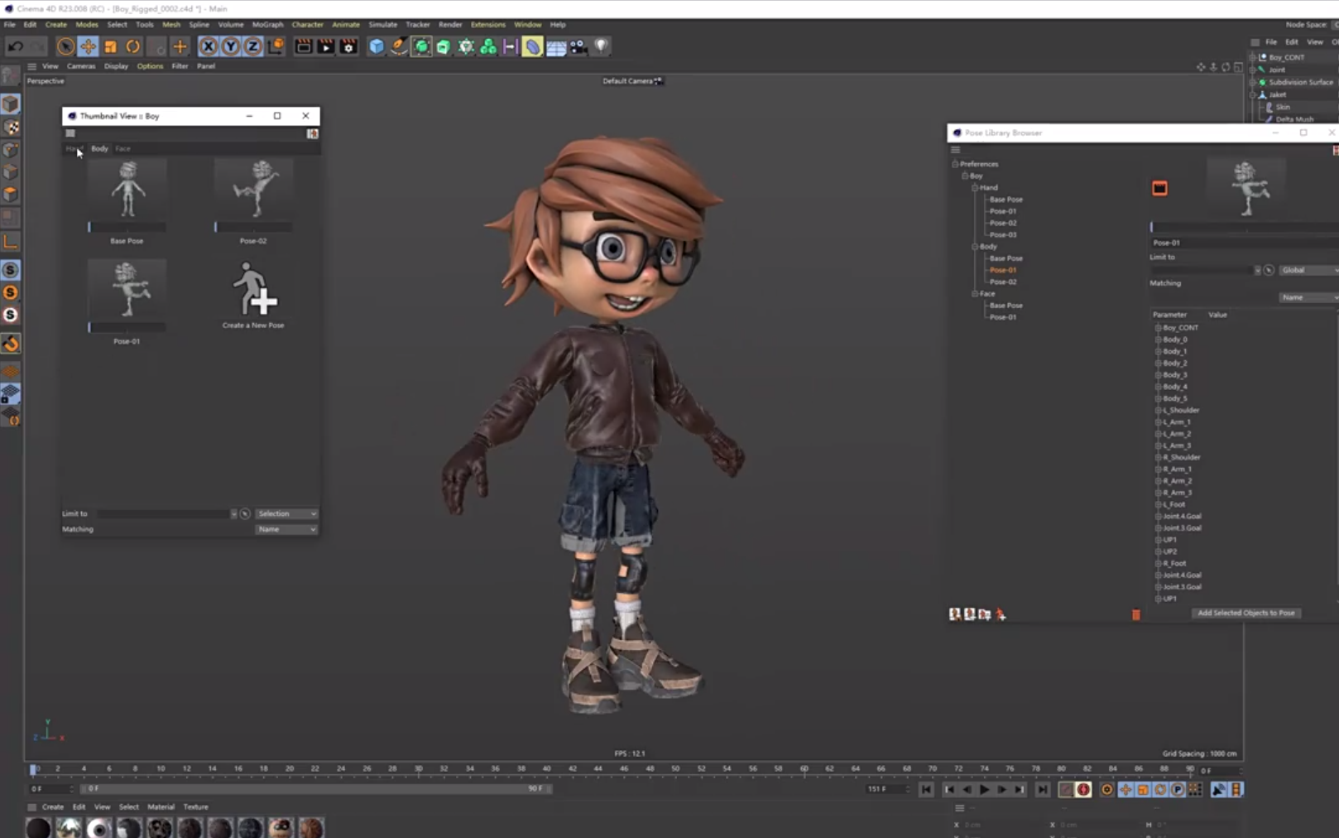Open Name dropdown in Pose Library Browser
Screen dimensions: 1339x838
click(1308, 297)
